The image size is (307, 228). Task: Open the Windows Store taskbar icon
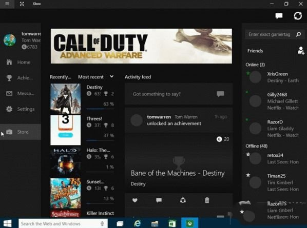[172, 223]
